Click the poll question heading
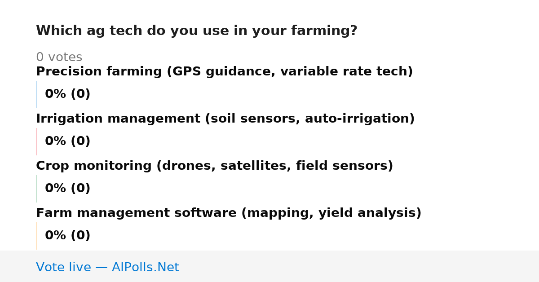The height and width of the screenshot is (282, 539). (x=197, y=31)
